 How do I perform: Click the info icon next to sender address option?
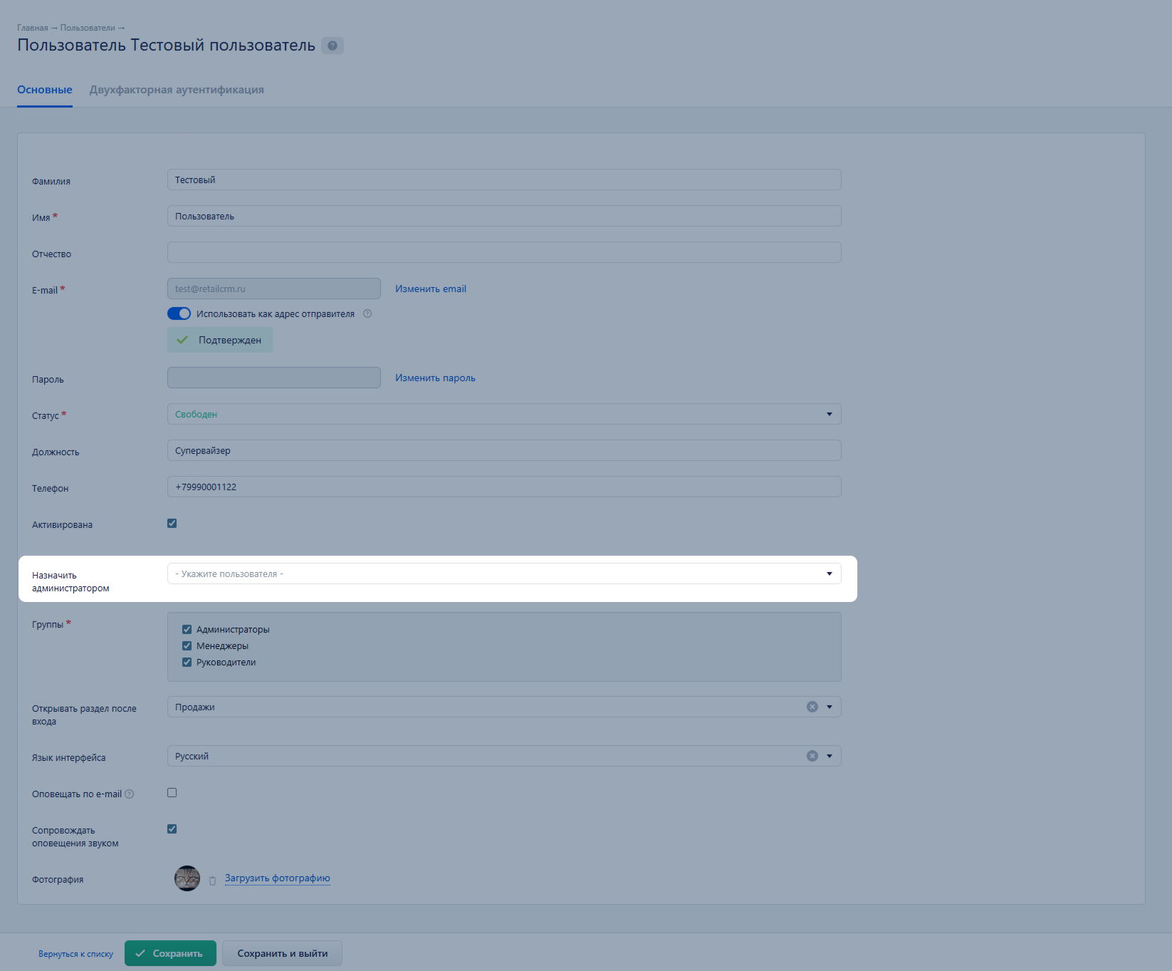tap(367, 313)
